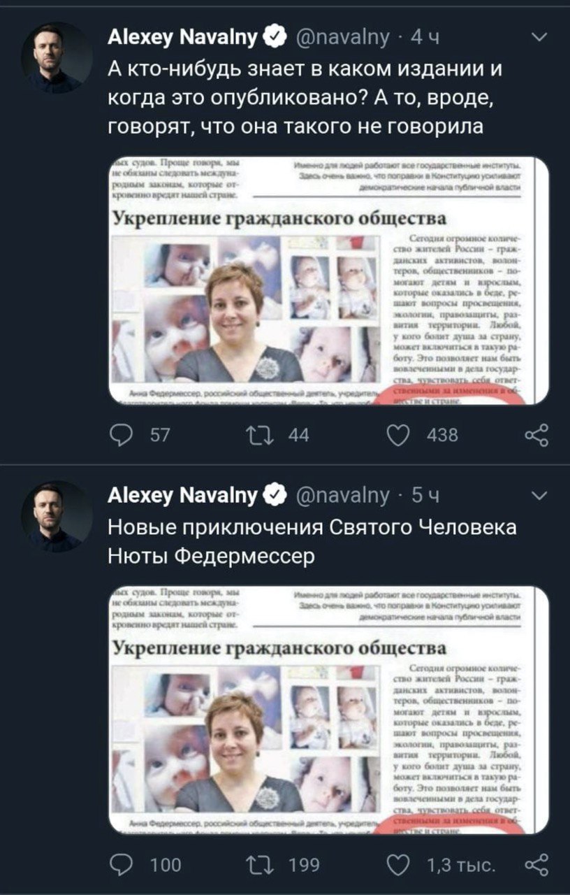Open the avatar on the second tweet
Screen dimensions: 570x895
tap(57, 516)
